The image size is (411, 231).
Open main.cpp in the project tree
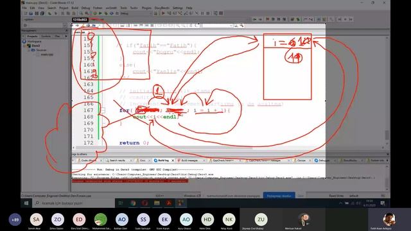[x=47, y=55]
